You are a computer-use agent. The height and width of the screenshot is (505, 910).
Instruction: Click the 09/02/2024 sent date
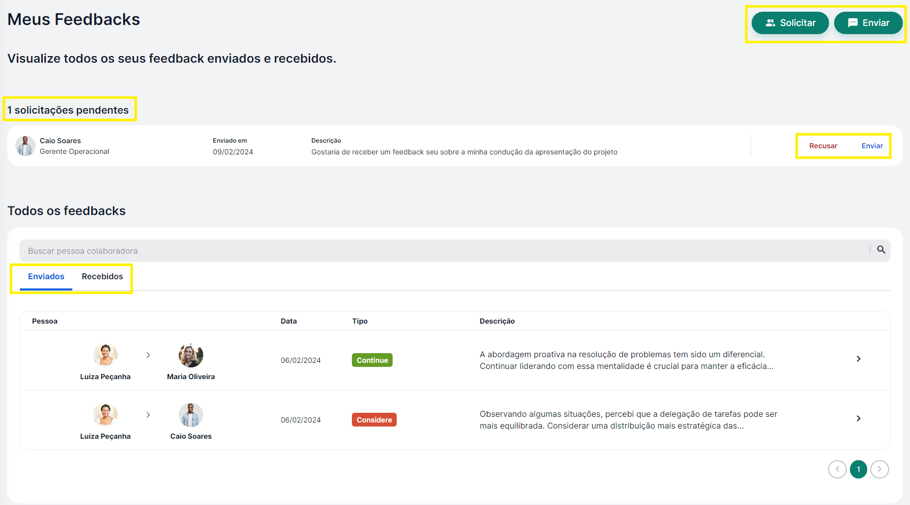(233, 152)
